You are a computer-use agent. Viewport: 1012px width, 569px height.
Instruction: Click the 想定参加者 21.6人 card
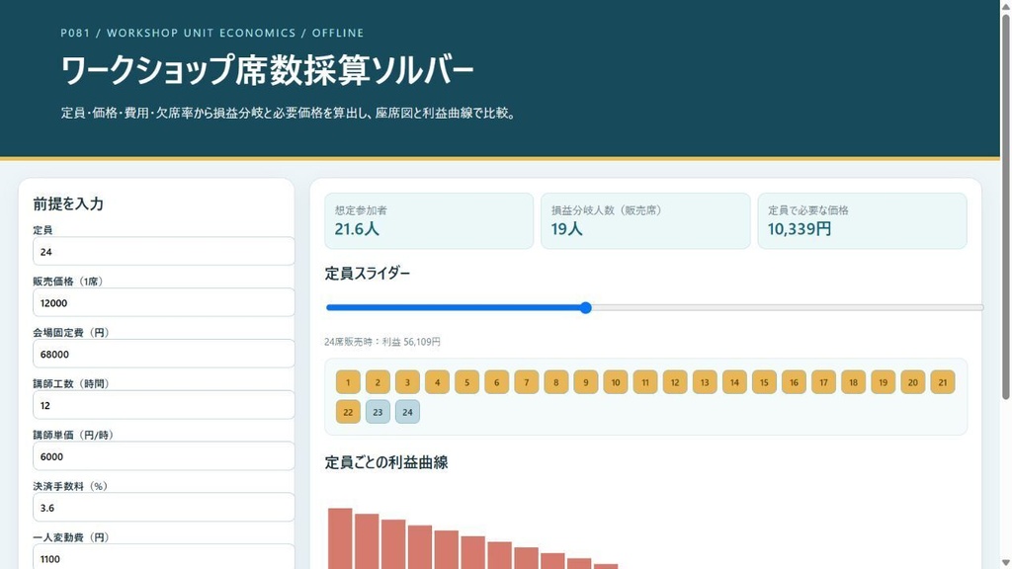429,220
